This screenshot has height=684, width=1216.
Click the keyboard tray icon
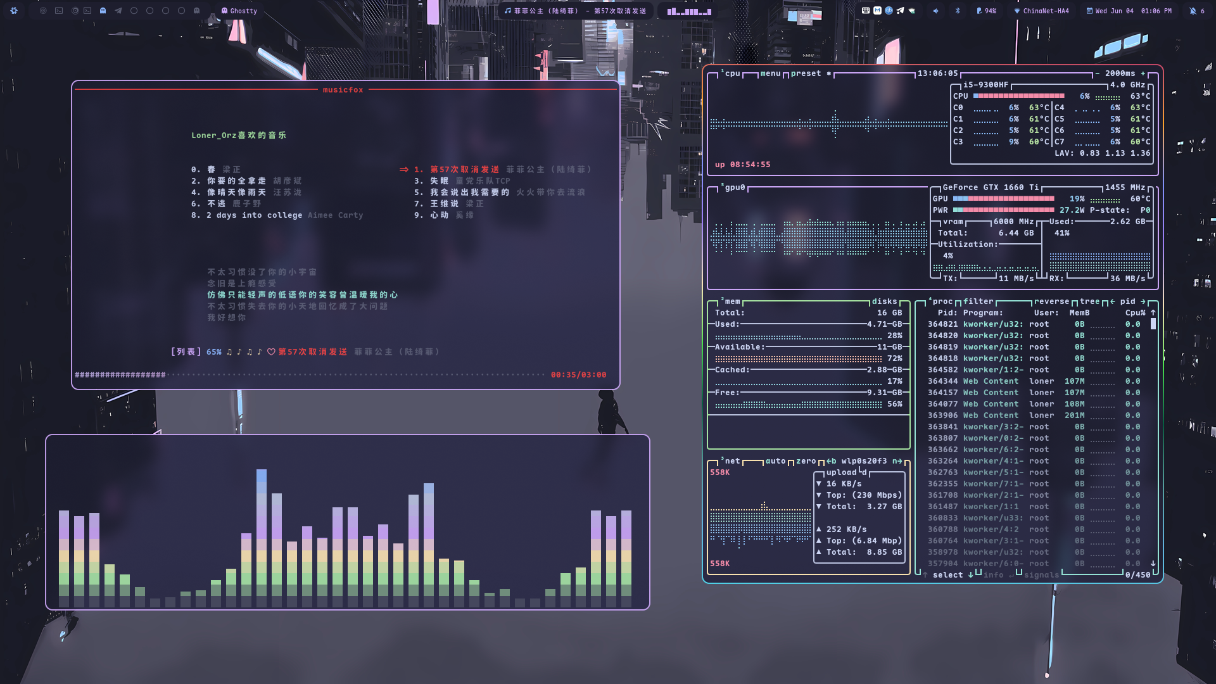866,11
